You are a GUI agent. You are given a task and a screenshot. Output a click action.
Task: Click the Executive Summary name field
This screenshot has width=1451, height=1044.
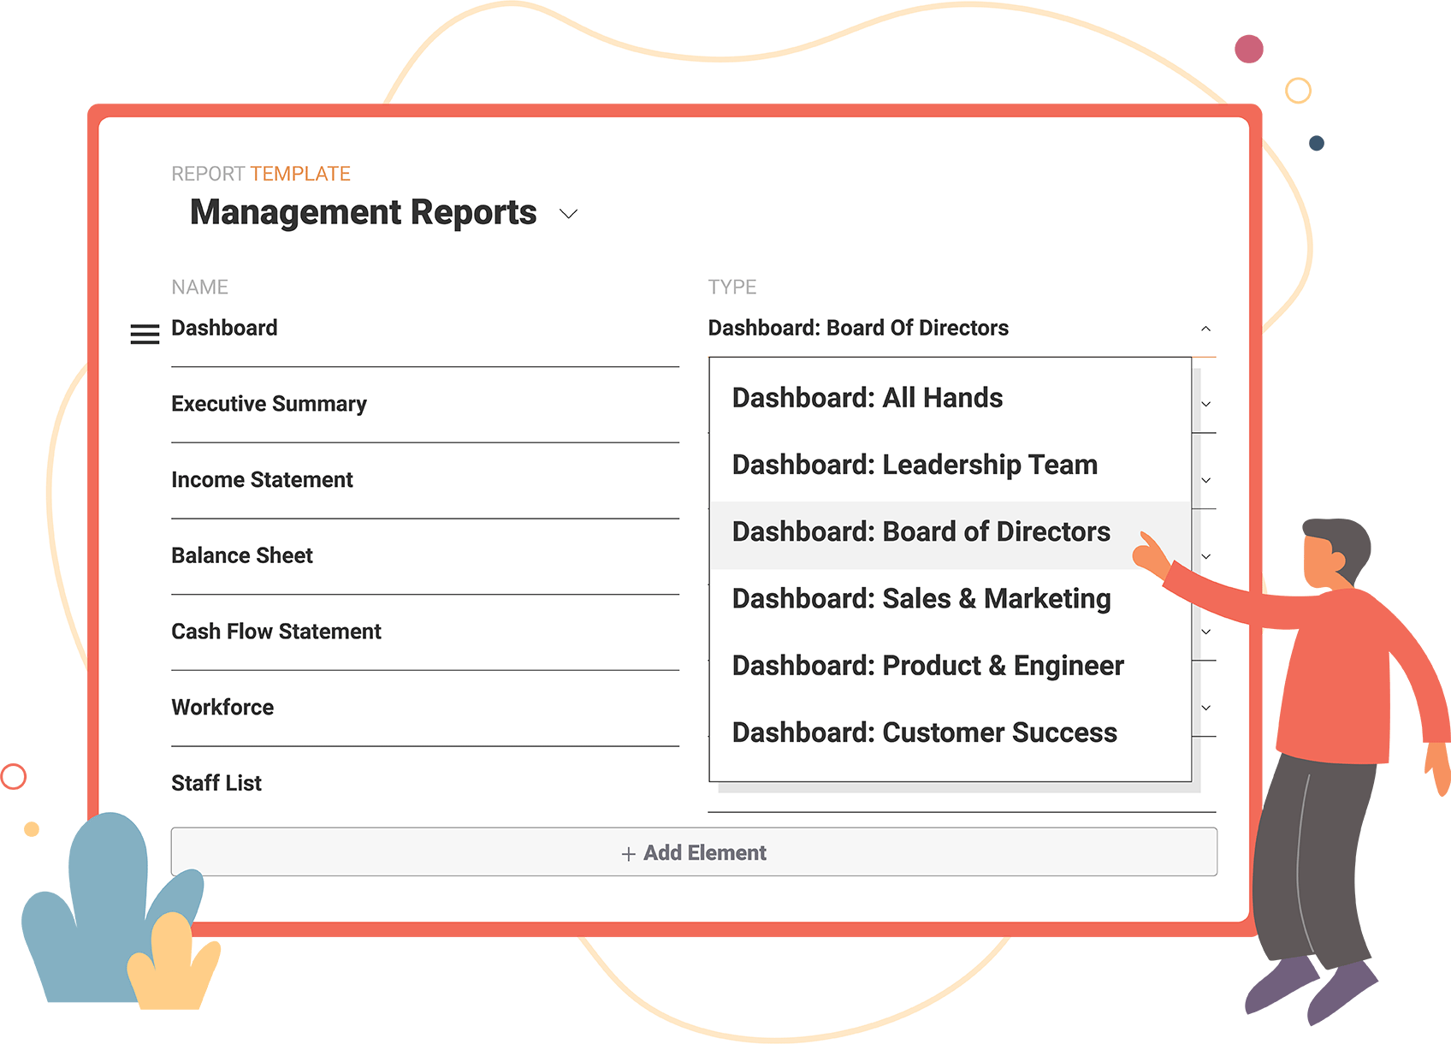[x=269, y=404]
